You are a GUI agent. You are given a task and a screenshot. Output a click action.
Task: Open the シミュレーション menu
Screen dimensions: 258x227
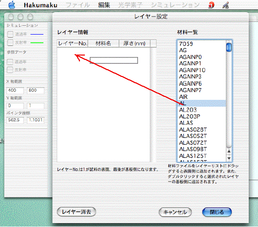(x=175, y=5)
